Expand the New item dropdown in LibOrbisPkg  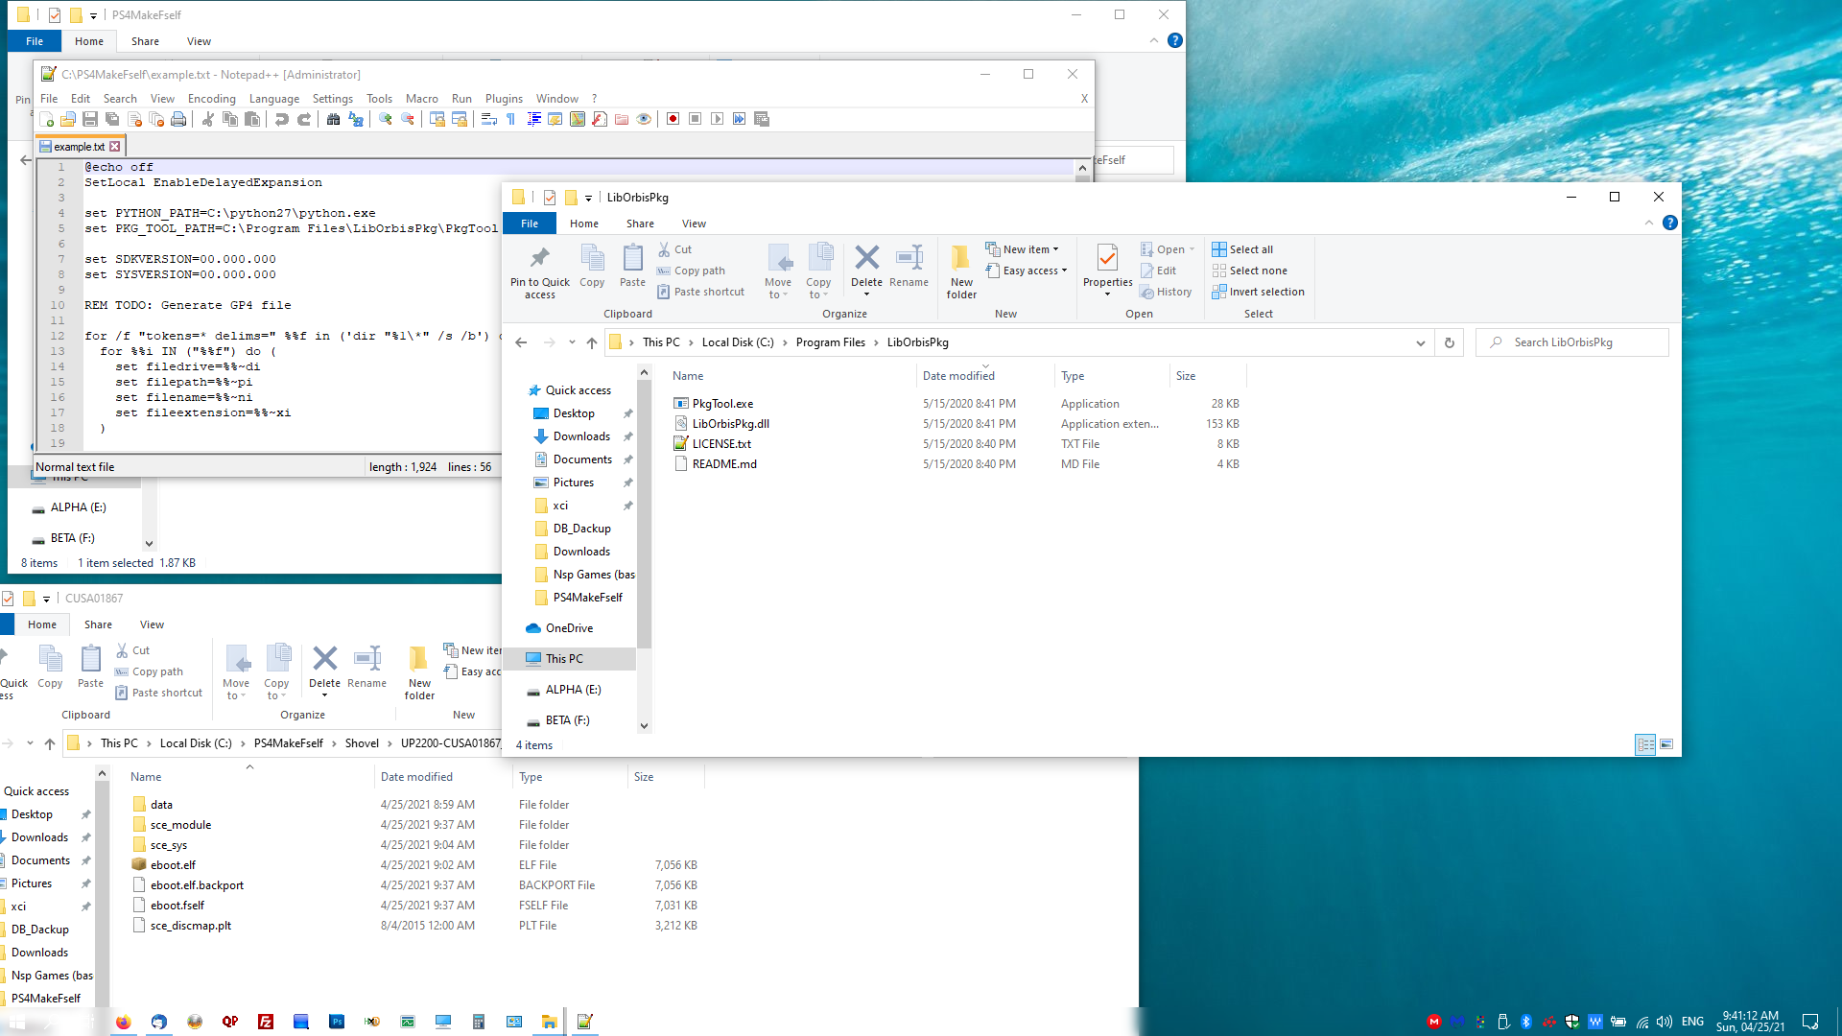1022,249
